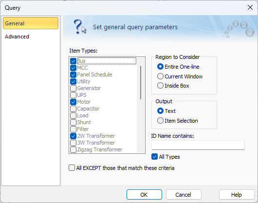Click the Cancel button
This screenshot has width=258, height=203.
click(x=184, y=195)
